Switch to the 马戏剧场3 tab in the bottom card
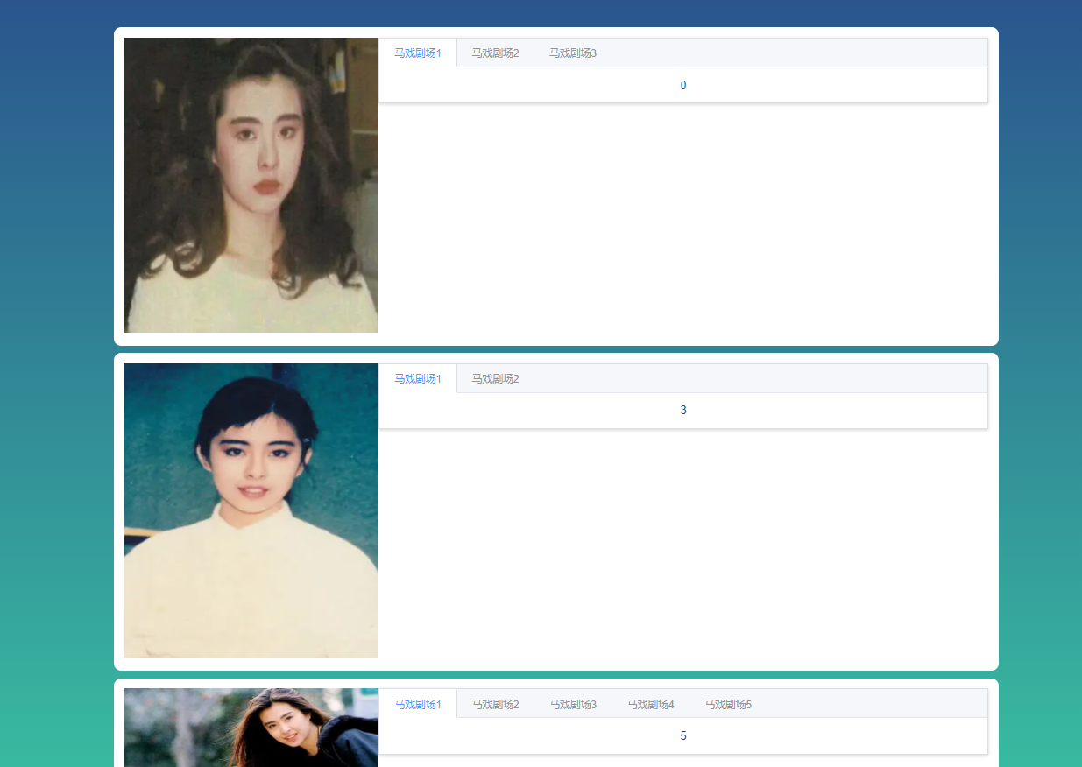Viewport: 1082px width, 767px height. pyautogui.click(x=573, y=704)
